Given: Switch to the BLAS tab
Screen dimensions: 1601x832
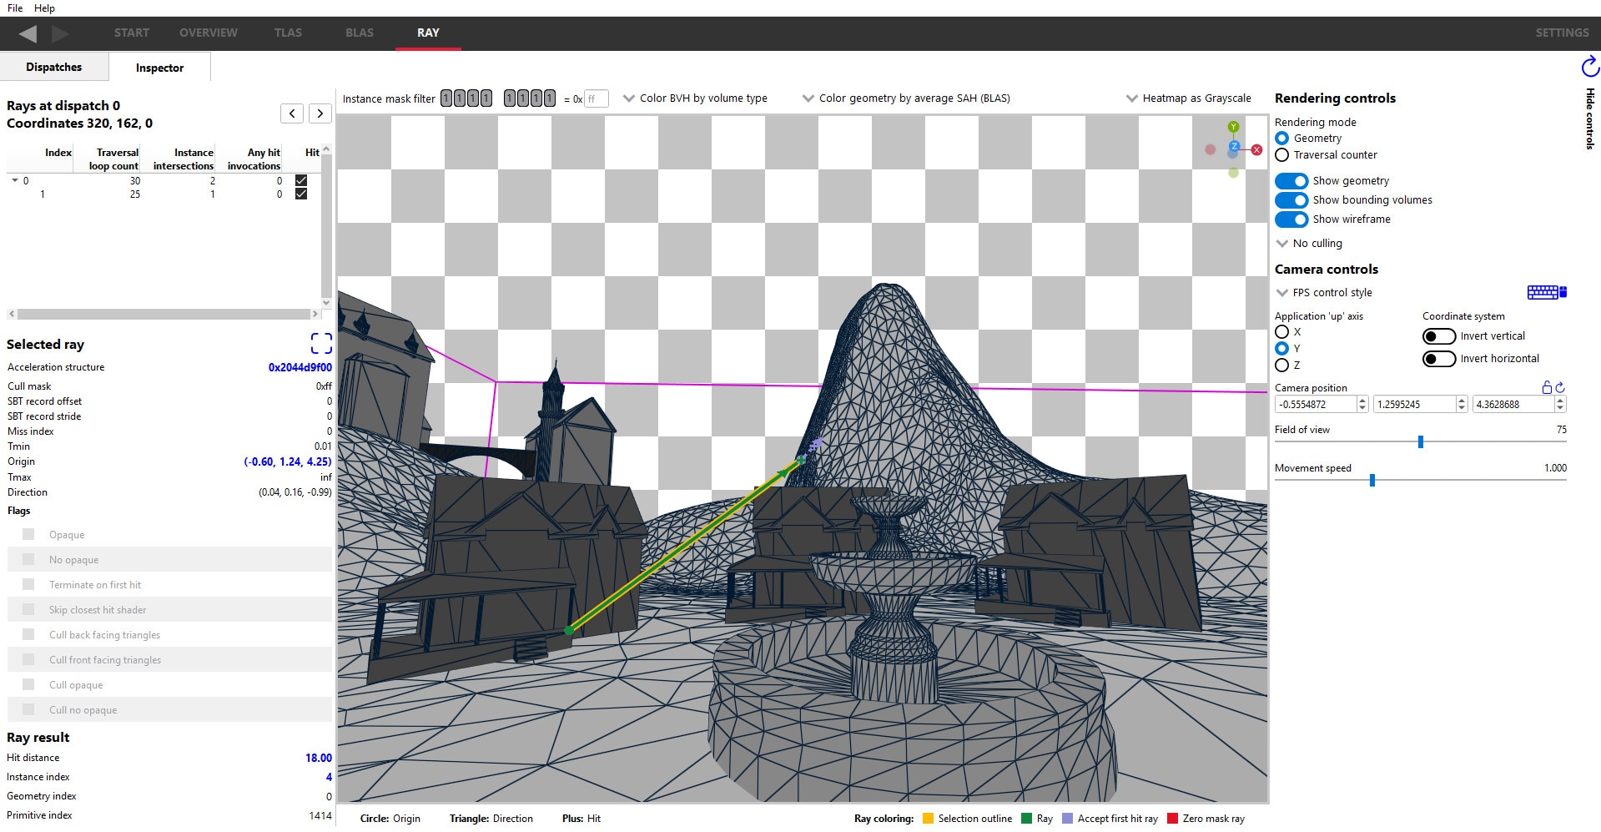Looking at the screenshot, I should pos(359,33).
